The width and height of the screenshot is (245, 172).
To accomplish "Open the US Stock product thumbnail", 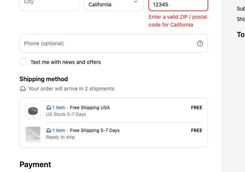I will point(33,111).
